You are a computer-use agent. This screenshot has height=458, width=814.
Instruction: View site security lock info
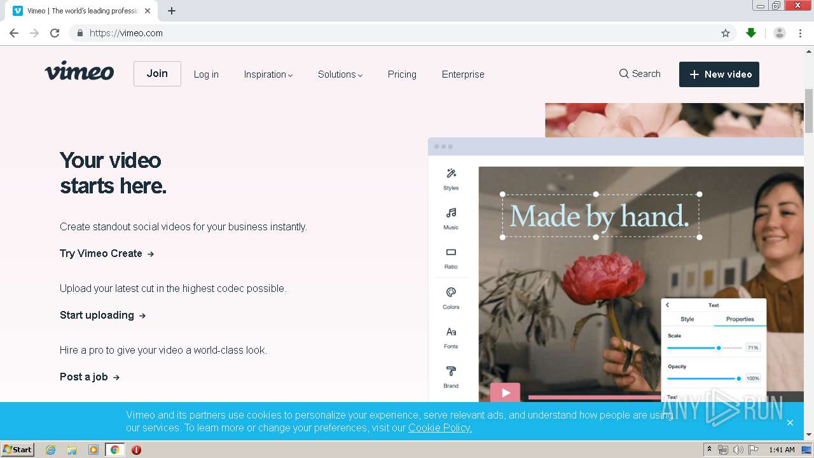click(x=79, y=33)
